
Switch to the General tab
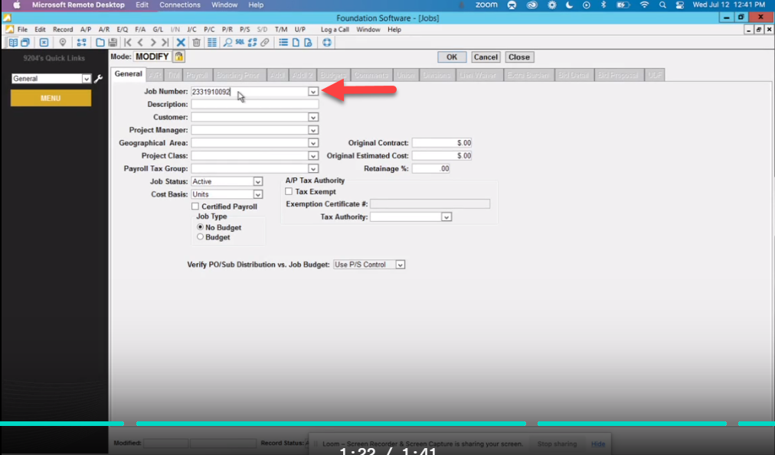(128, 74)
